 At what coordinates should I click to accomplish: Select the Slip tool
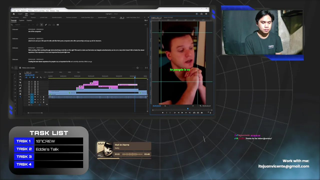tap(20, 85)
